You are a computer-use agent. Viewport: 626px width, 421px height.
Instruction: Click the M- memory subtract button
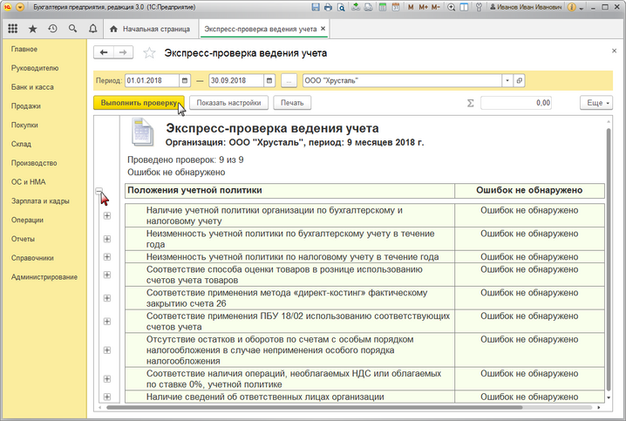[x=436, y=7]
